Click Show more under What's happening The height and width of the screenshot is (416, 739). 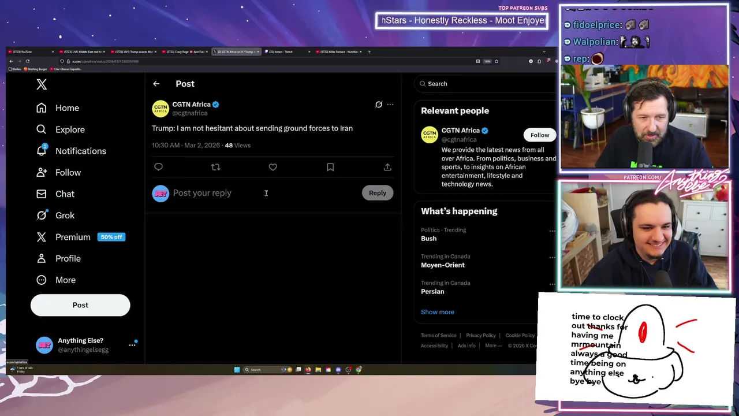click(x=438, y=312)
